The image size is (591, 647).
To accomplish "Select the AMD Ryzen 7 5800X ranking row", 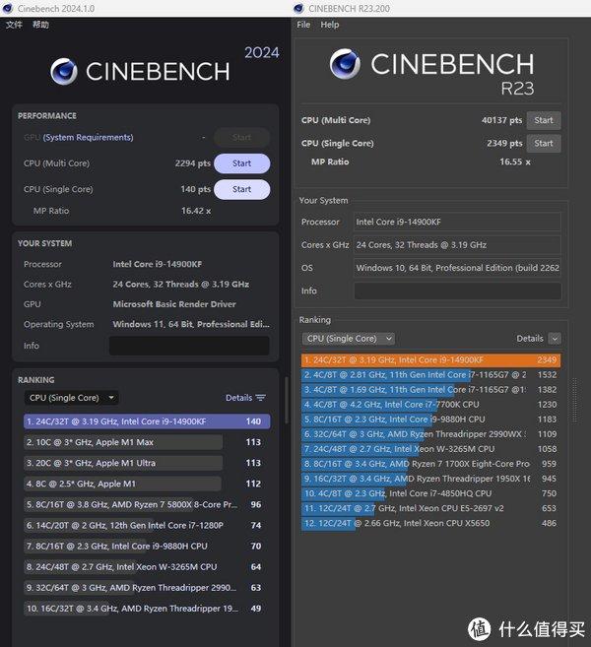I will [147, 504].
